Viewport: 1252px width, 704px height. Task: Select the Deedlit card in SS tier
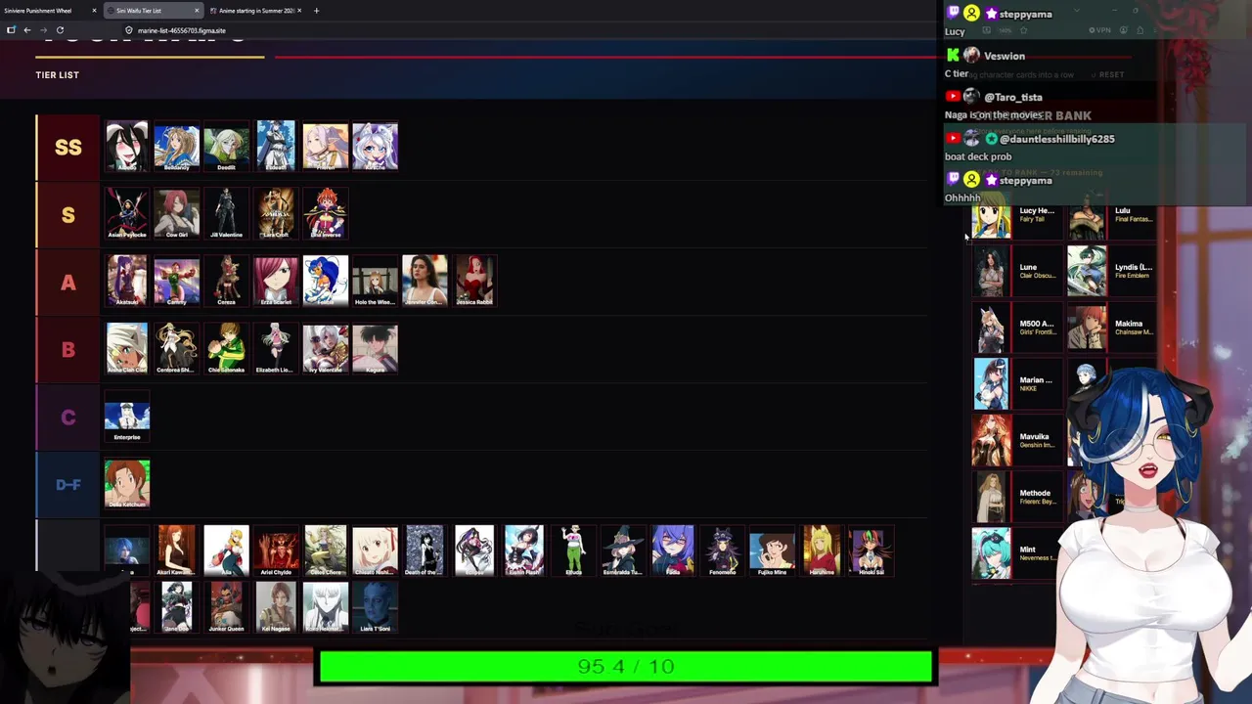227,147
